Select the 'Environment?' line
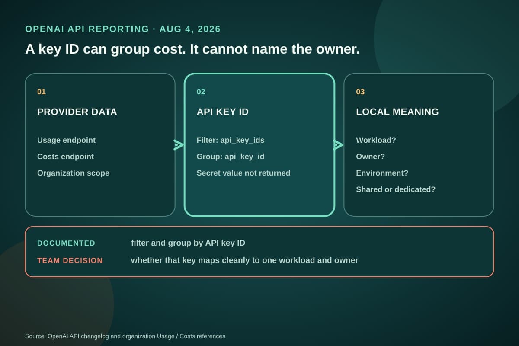 [x=382, y=173]
